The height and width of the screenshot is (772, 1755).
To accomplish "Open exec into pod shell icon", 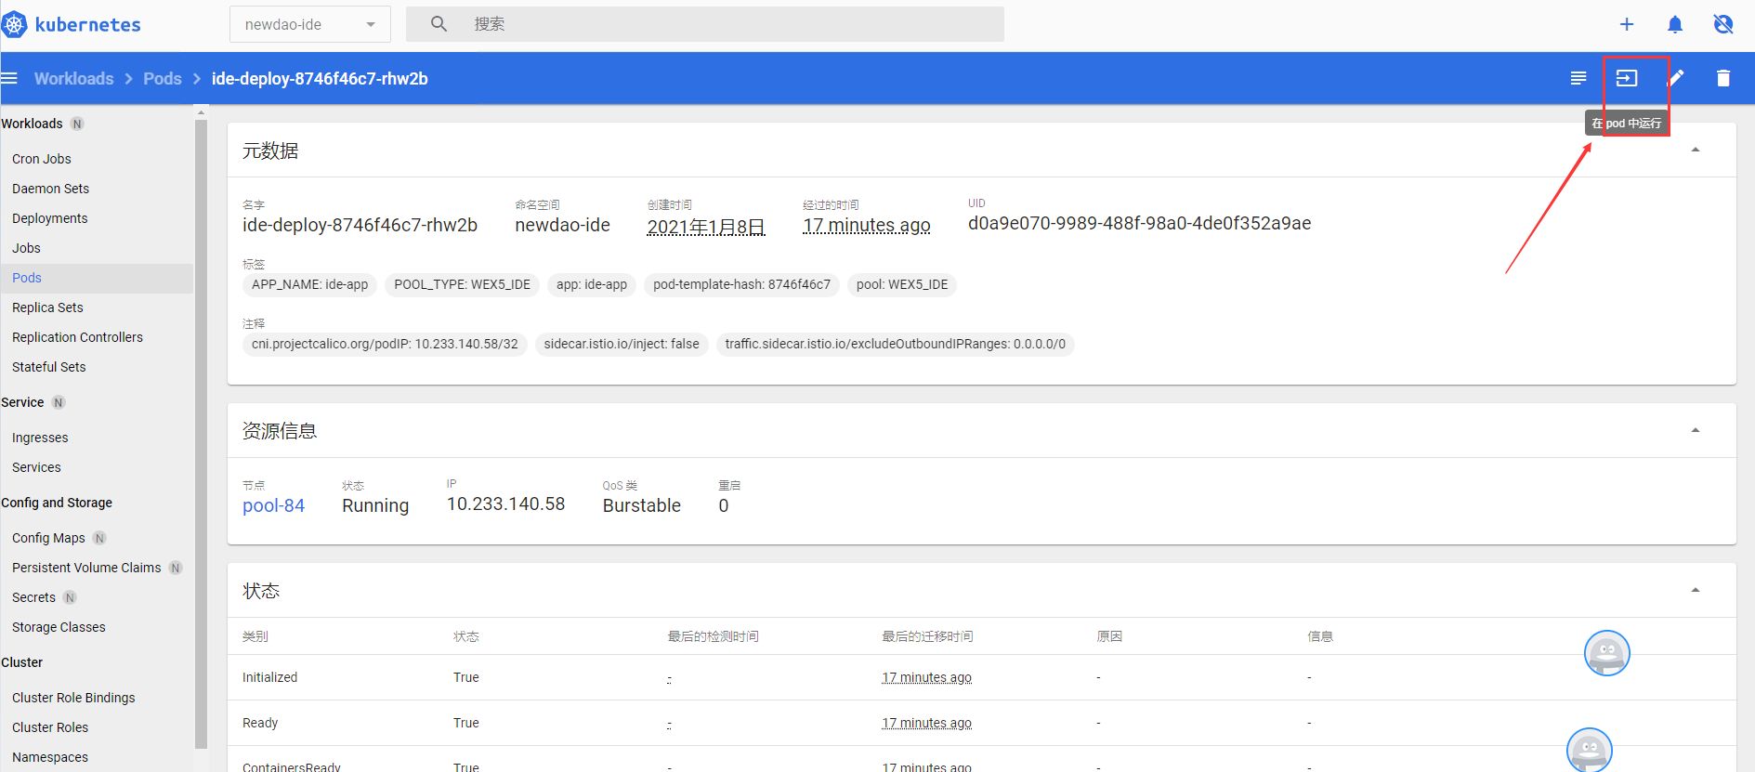I will point(1627,78).
